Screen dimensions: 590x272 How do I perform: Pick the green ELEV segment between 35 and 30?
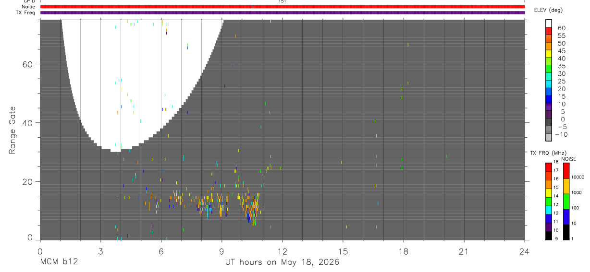click(549, 69)
